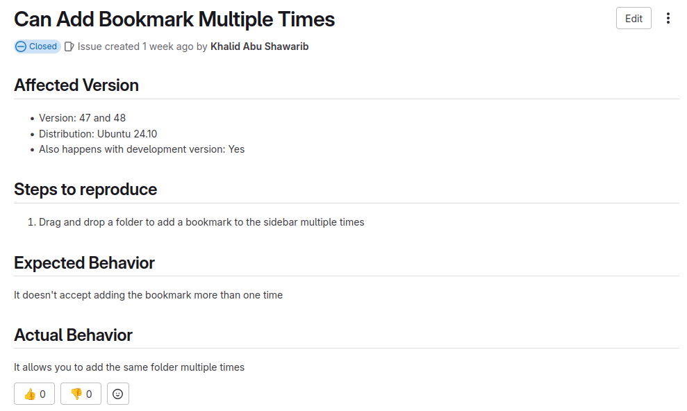Click the '1 week ago' timestamp
This screenshot has height=411, width=687.
pos(167,47)
